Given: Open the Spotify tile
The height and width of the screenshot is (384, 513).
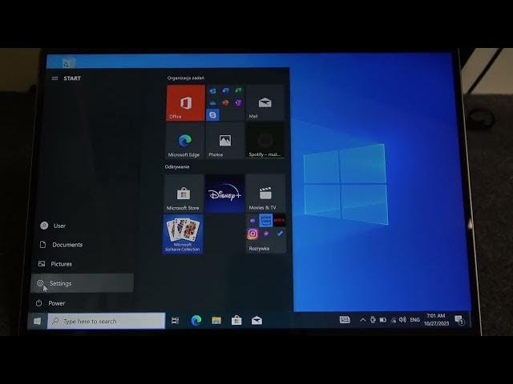Looking at the screenshot, I should 265,141.
